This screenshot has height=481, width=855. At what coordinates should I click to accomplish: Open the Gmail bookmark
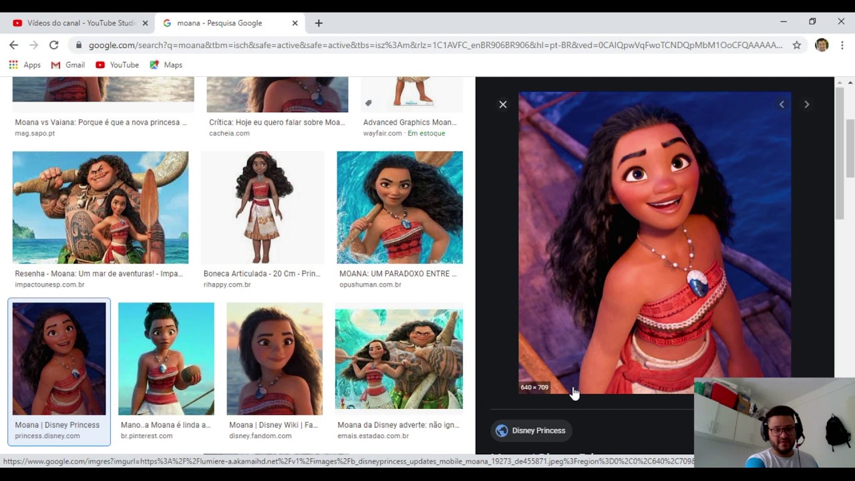pyautogui.click(x=68, y=65)
